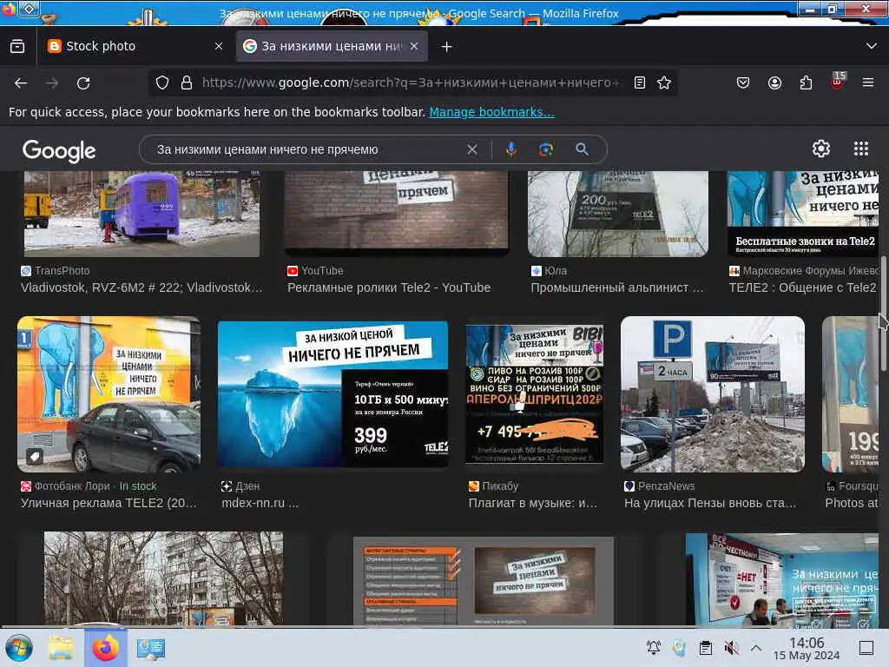Open Рекламные ролики Tele2 - YouTube link
The height and width of the screenshot is (667, 889).
pyautogui.click(x=389, y=287)
